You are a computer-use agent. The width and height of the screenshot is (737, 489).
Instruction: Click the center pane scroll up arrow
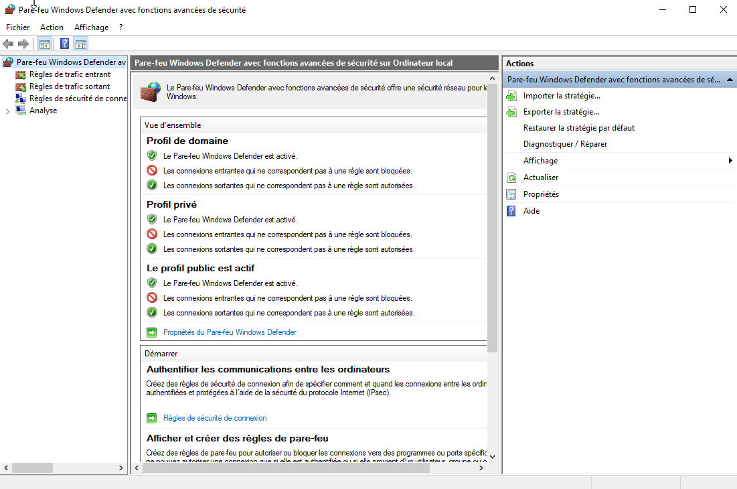click(x=492, y=78)
